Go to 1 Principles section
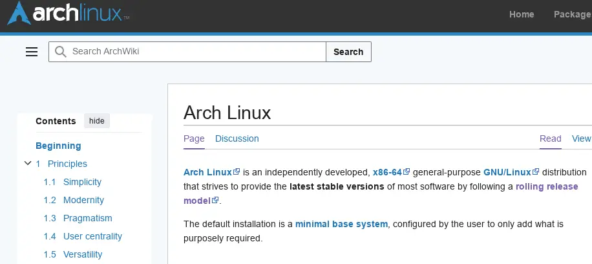 [61, 164]
